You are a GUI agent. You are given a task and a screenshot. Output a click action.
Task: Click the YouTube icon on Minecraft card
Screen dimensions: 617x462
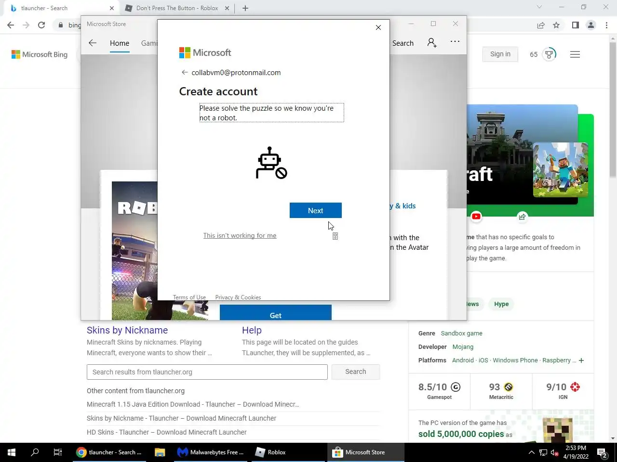tap(476, 216)
